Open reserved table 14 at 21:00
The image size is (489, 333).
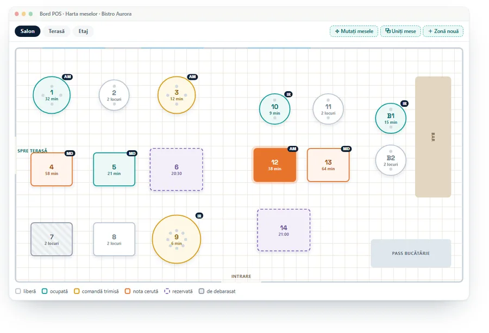(284, 230)
